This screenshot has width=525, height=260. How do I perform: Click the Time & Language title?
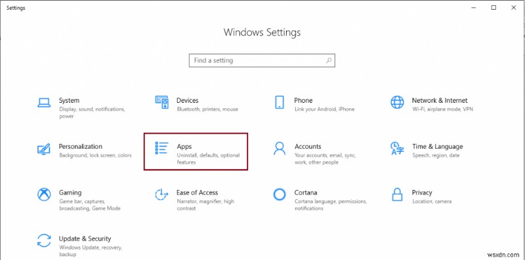click(437, 147)
